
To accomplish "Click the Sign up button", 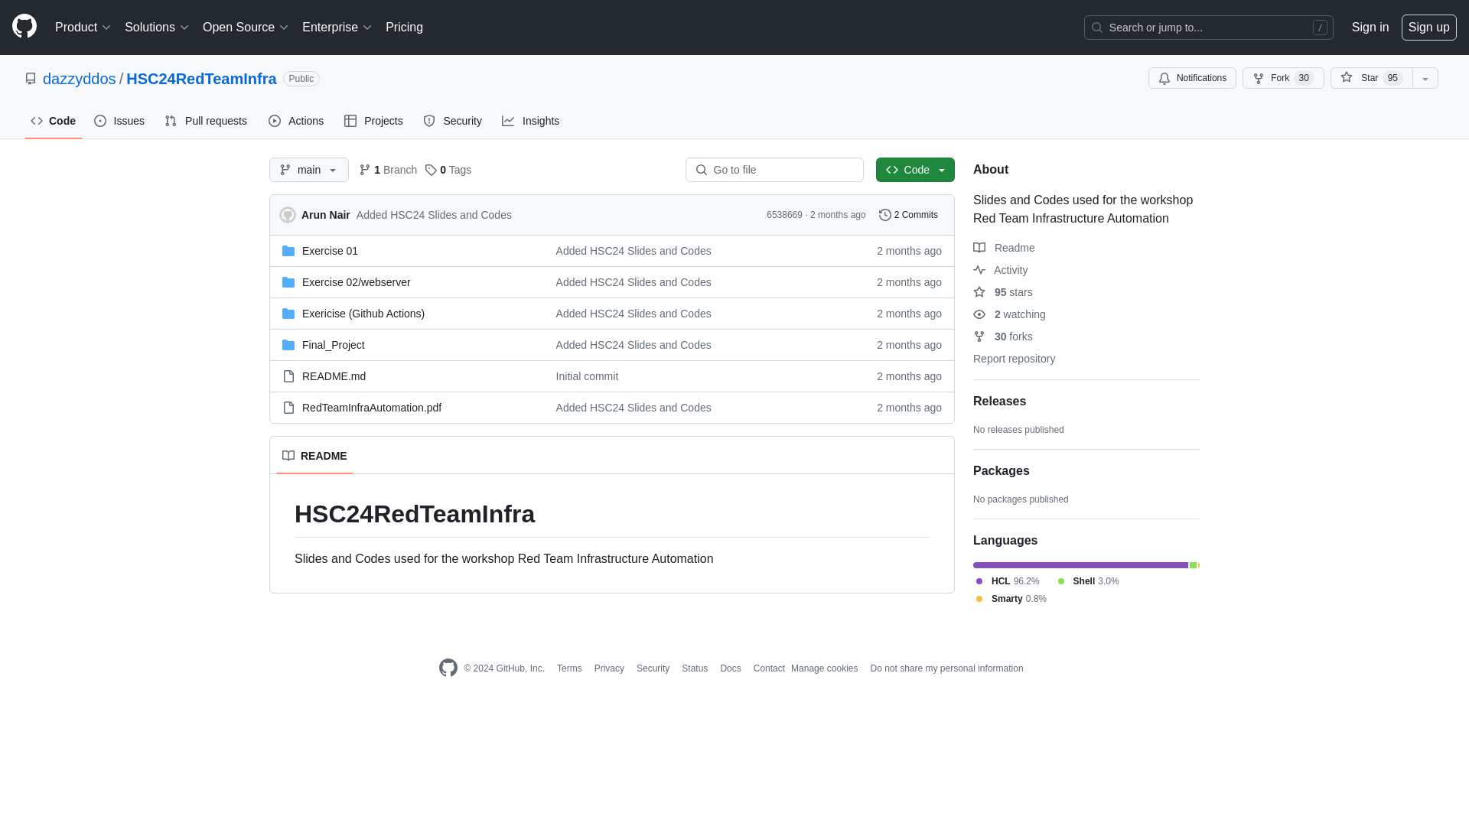I will 1429,28.
